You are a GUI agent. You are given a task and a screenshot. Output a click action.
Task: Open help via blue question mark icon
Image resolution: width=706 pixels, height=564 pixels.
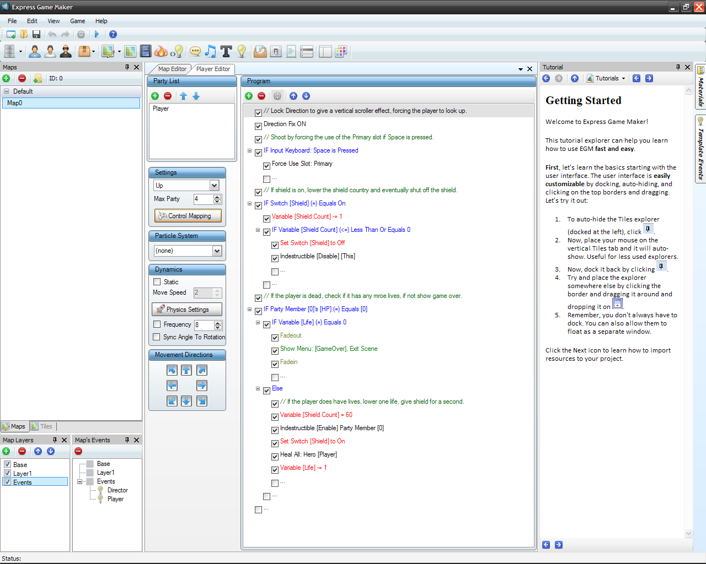tap(113, 34)
